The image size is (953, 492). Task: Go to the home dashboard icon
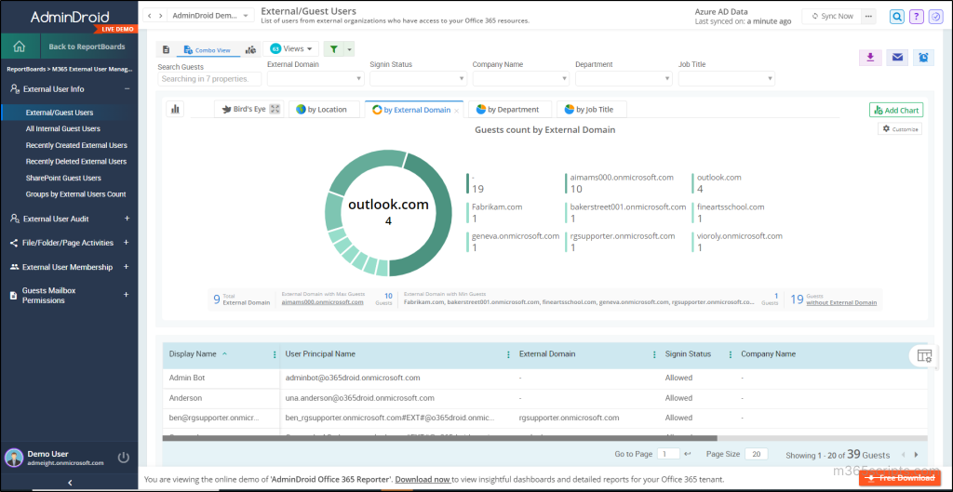(x=20, y=47)
